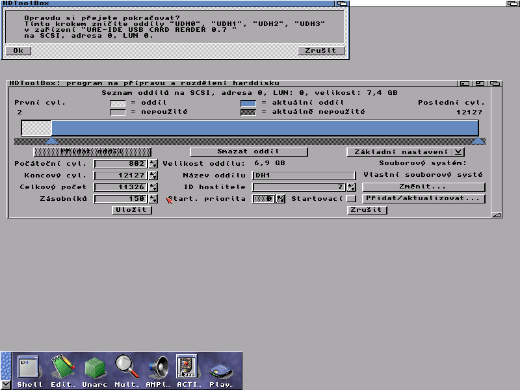Expand the Základní nastavení dropdown
Screen dimensions: 520x390
pyautogui.click(x=458, y=152)
